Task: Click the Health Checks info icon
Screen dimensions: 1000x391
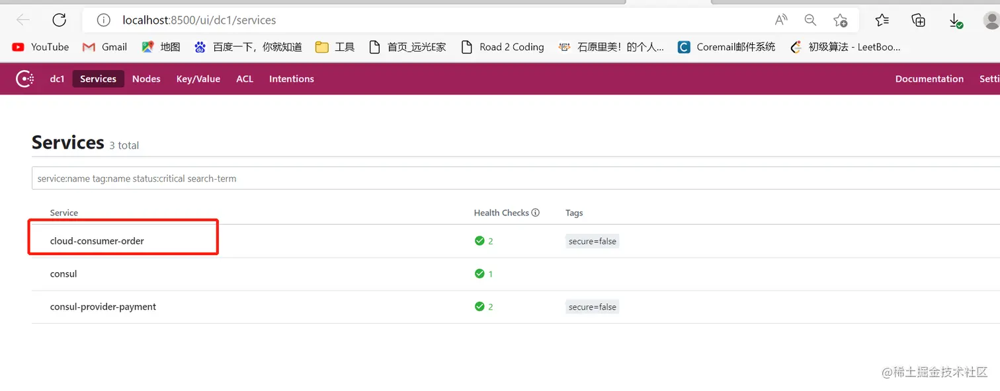Action: pyautogui.click(x=536, y=213)
